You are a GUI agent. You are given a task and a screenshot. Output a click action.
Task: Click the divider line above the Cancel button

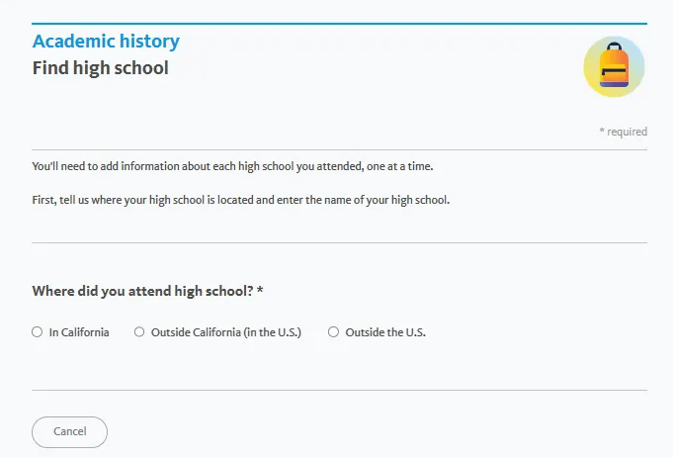point(339,390)
